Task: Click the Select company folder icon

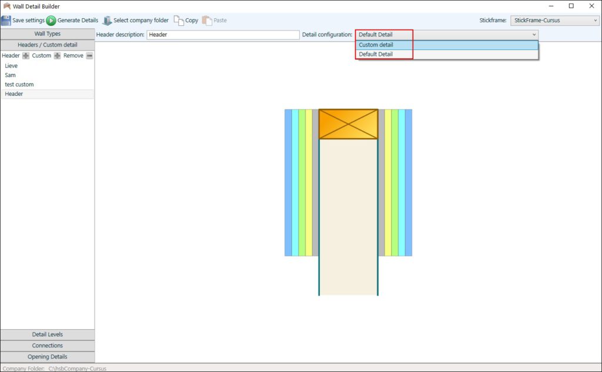Action: [107, 21]
